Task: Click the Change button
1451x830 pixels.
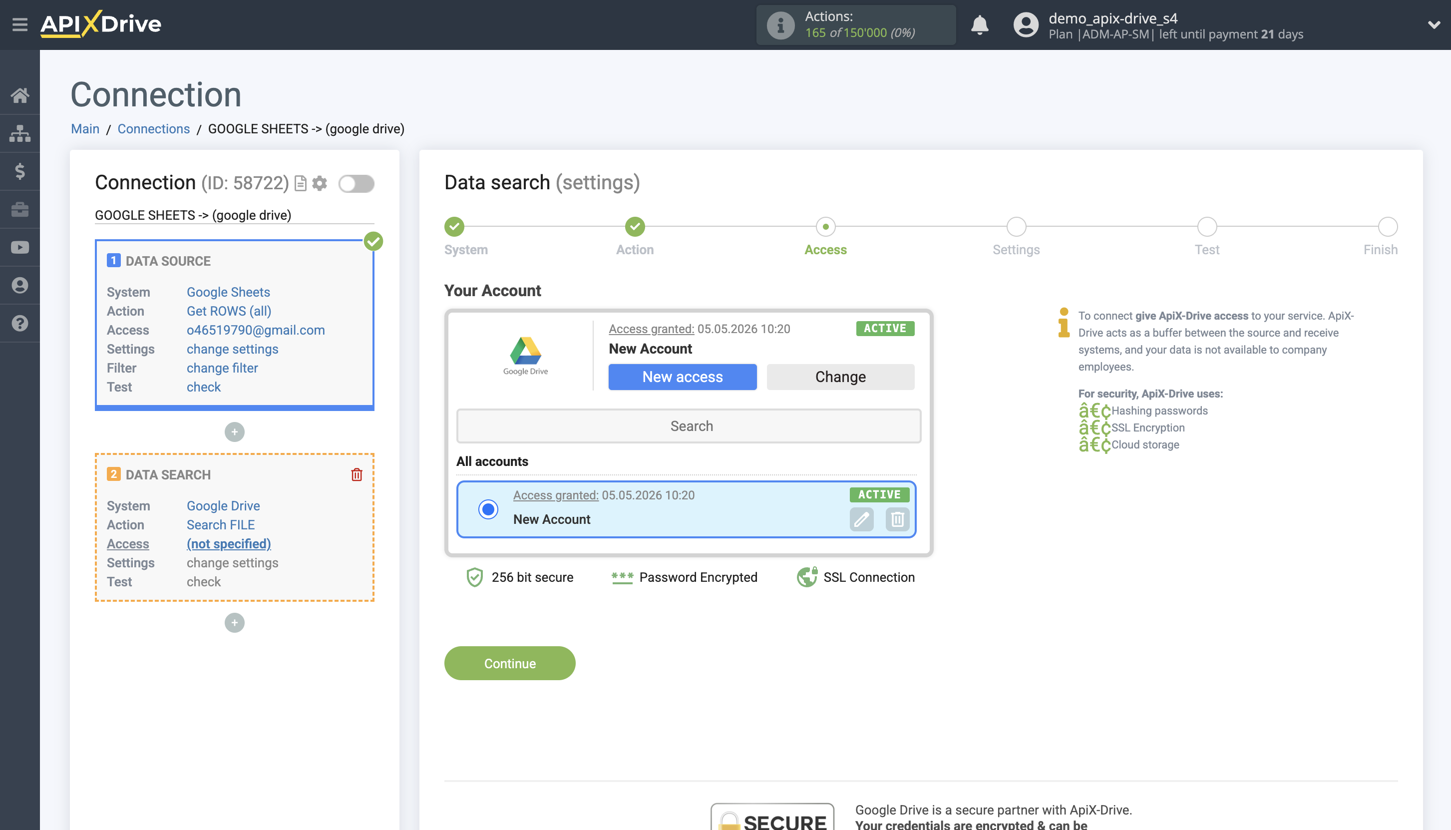Action: pos(841,377)
